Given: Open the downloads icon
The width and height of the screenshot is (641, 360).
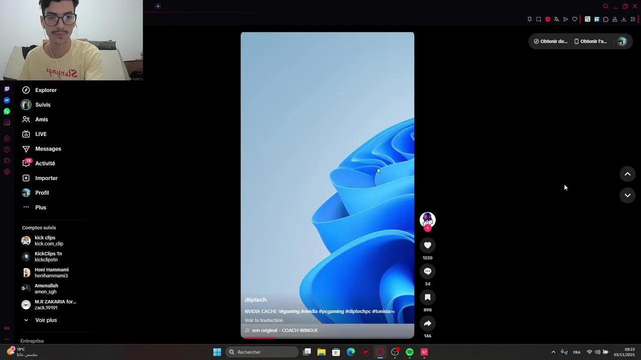Looking at the screenshot, I should pyautogui.click(x=623, y=19).
